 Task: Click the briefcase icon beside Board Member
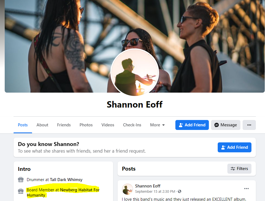pyautogui.click(x=21, y=191)
